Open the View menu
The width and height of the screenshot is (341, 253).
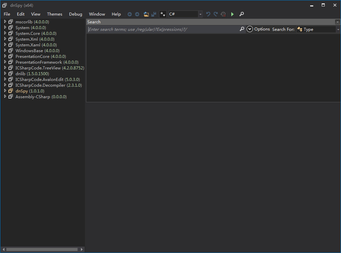click(36, 14)
